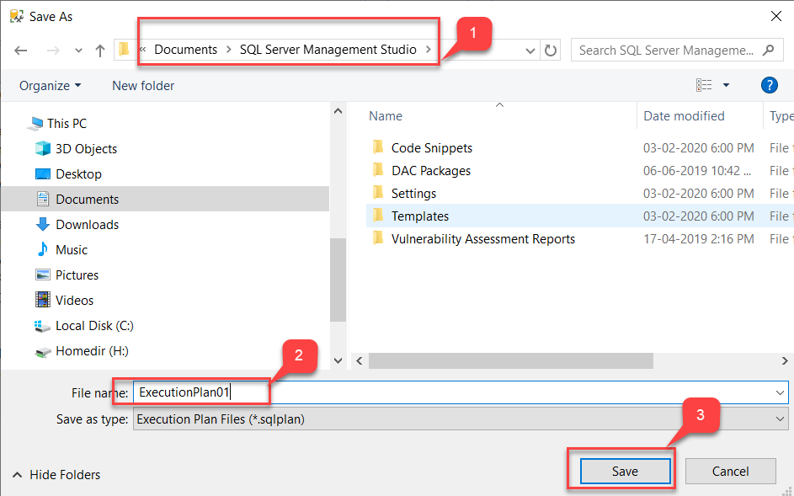794x496 pixels.
Task: Collapse the pane with Hide Folders
Action: [x=56, y=475]
